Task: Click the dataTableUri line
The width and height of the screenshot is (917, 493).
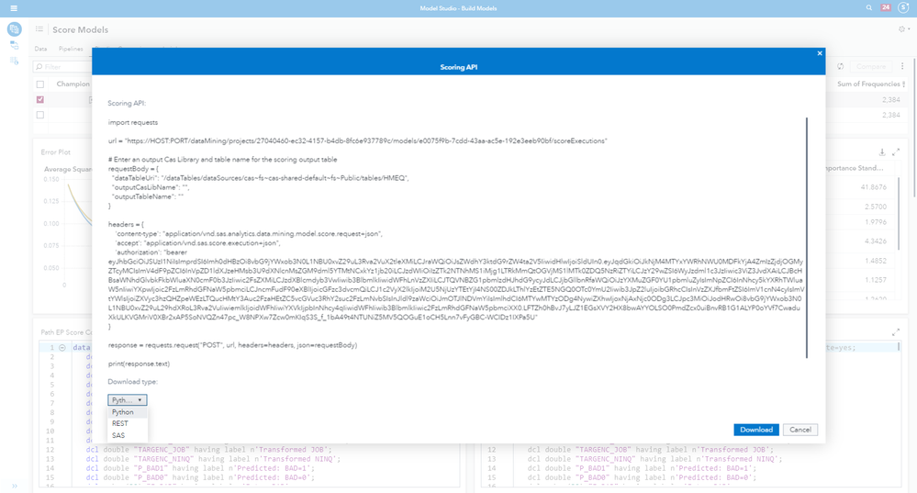Action: tap(261, 178)
